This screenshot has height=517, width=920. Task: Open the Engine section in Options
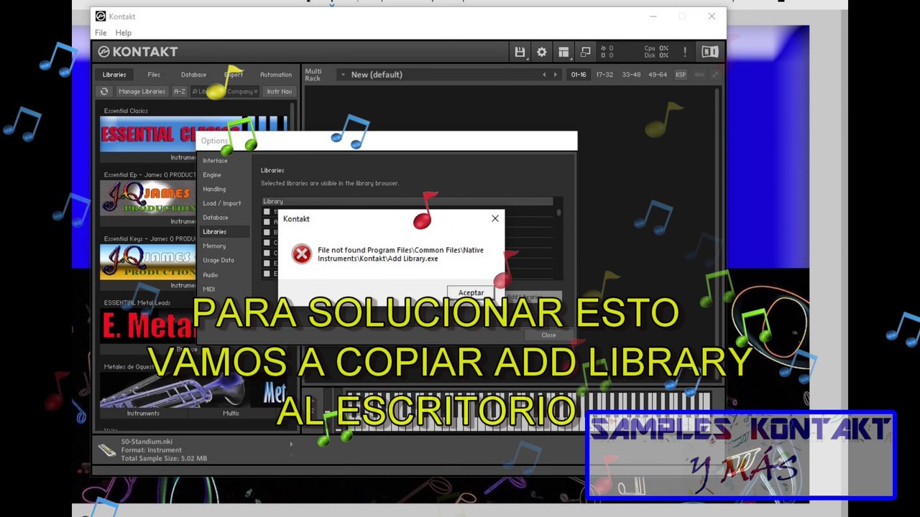pyautogui.click(x=212, y=175)
